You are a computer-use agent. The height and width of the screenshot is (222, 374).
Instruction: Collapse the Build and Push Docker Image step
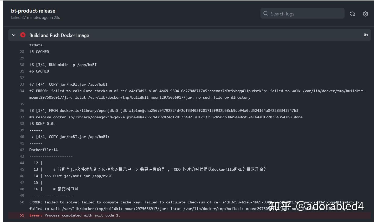coord(14,35)
